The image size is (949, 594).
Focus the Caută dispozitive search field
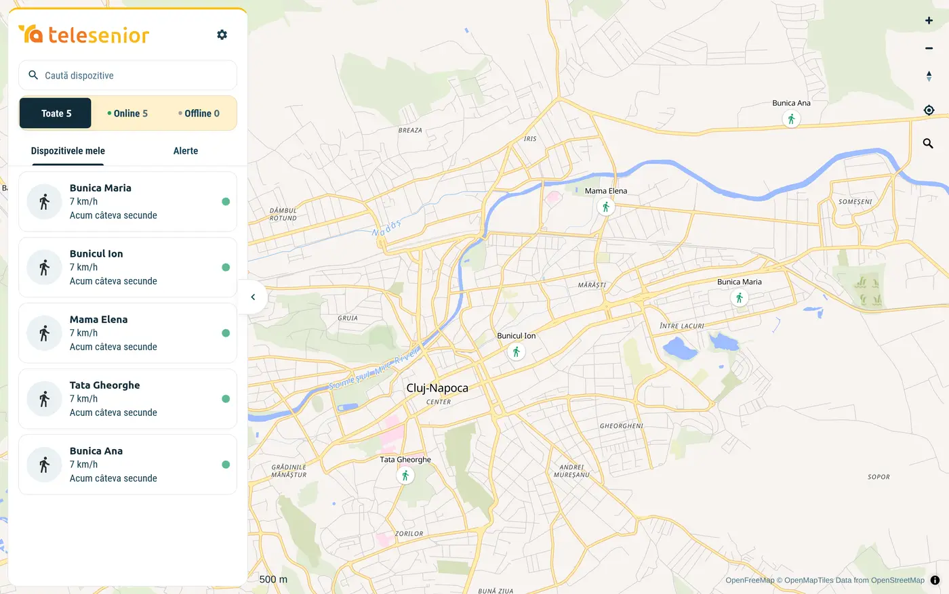pyautogui.click(x=127, y=75)
